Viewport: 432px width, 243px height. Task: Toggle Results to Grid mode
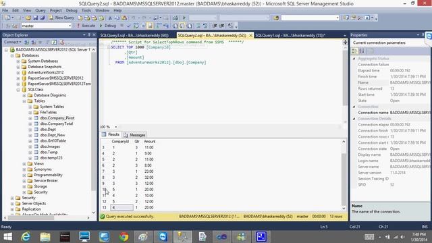pos(182,26)
